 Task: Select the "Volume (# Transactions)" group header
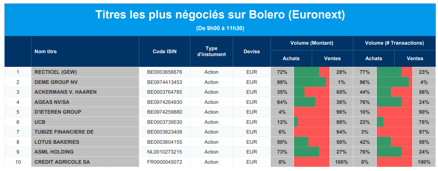pos(394,43)
